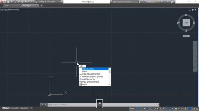Click the Help question mark icon

172,2
